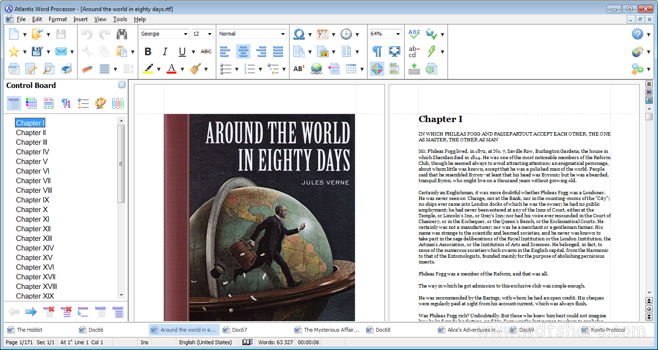The height and width of the screenshot is (350, 658).
Task: Click the headings list scrollbar thumb
Action: tap(121, 163)
